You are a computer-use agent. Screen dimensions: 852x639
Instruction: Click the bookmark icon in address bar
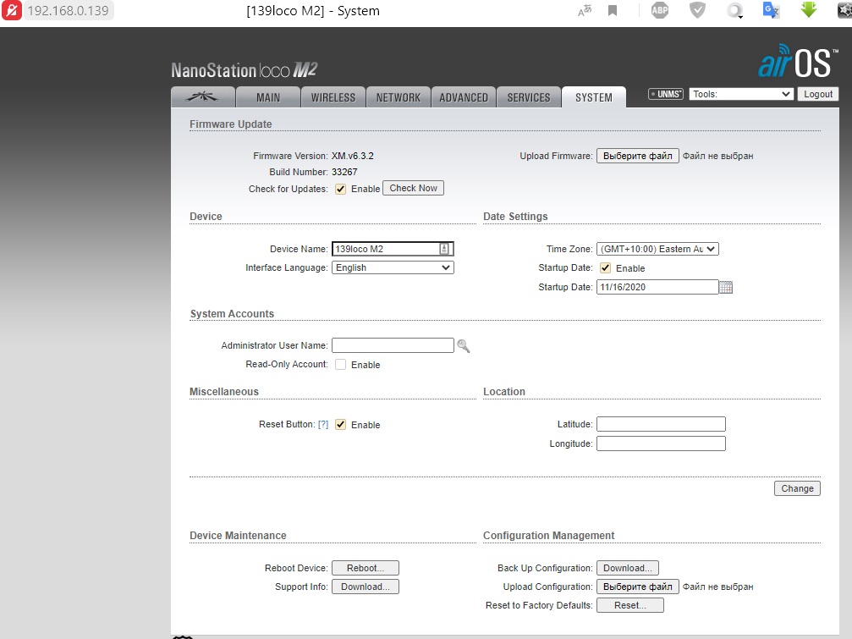coord(613,10)
